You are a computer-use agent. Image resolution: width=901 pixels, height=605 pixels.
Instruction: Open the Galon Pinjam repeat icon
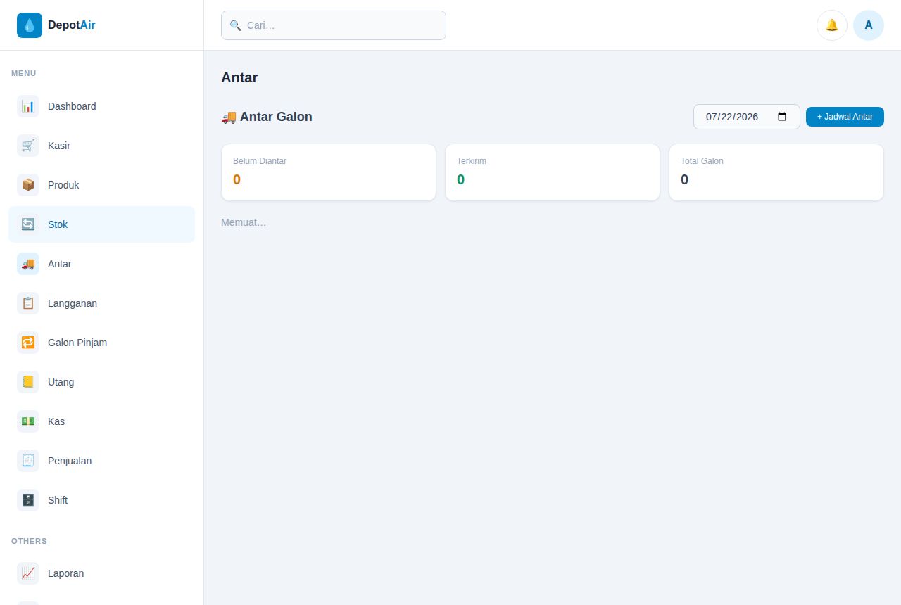[28, 343]
